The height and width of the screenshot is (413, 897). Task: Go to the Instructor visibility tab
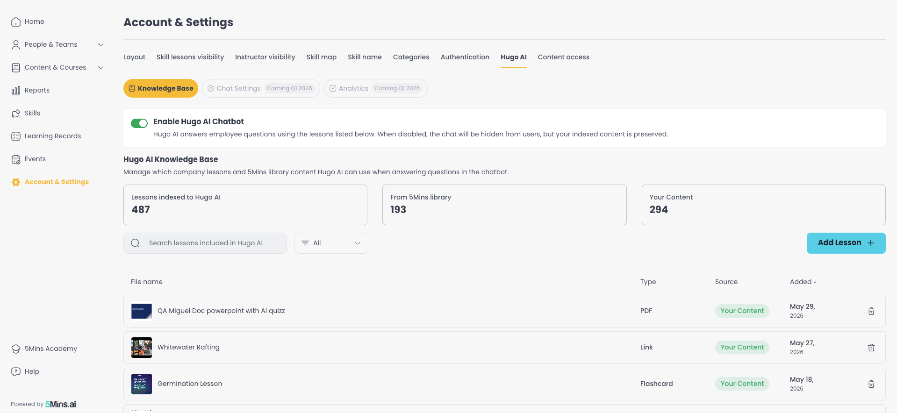pyautogui.click(x=265, y=57)
